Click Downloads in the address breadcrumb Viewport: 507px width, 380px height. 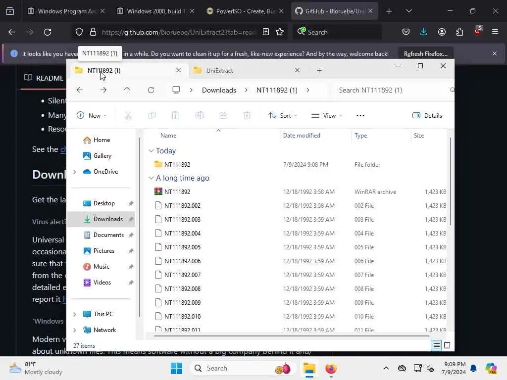pos(219,90)
